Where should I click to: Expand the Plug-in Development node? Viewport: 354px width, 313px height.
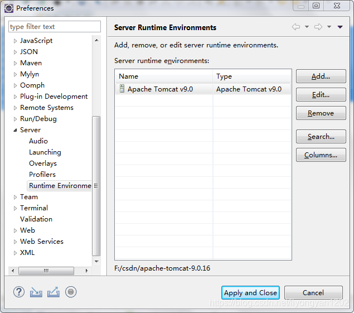click(15, 97)
